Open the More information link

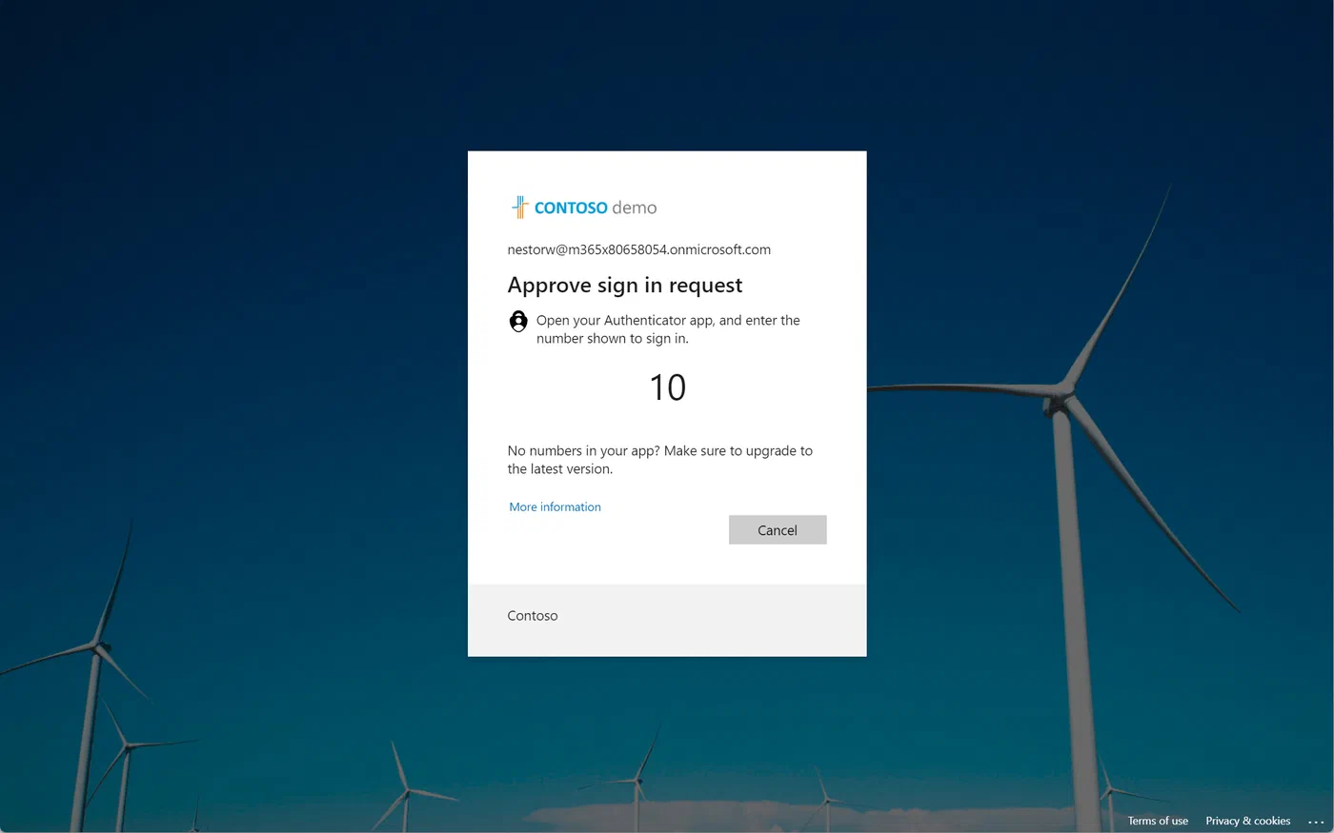pyautogui.click(x=555, y=507)
